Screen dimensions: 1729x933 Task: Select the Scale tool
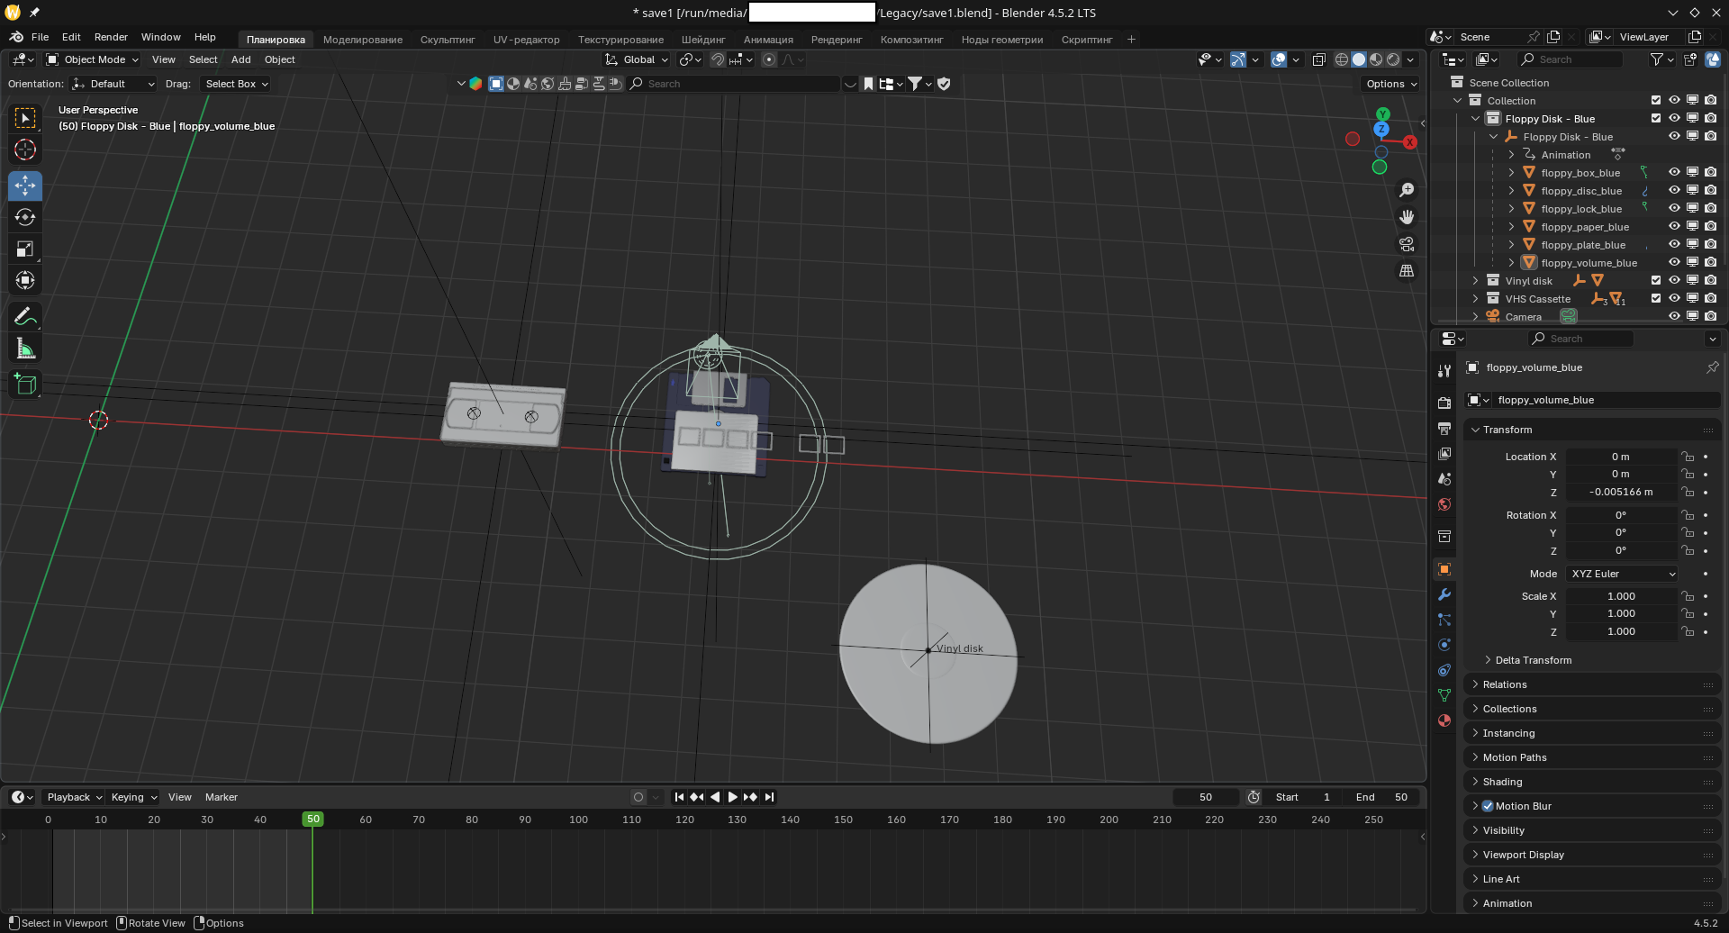(25, 249)
